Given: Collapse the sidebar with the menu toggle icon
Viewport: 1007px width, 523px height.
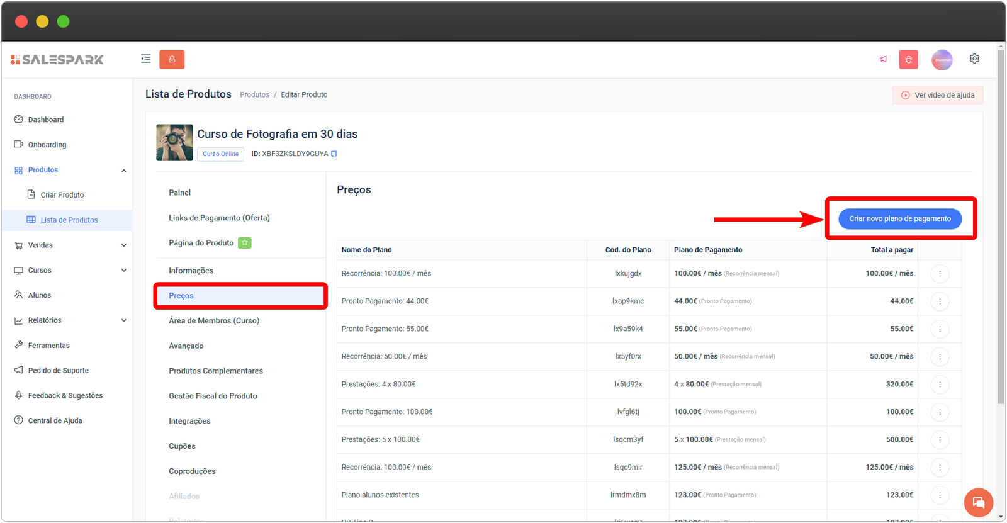Looking at the screenshot, I should [146, 59].
